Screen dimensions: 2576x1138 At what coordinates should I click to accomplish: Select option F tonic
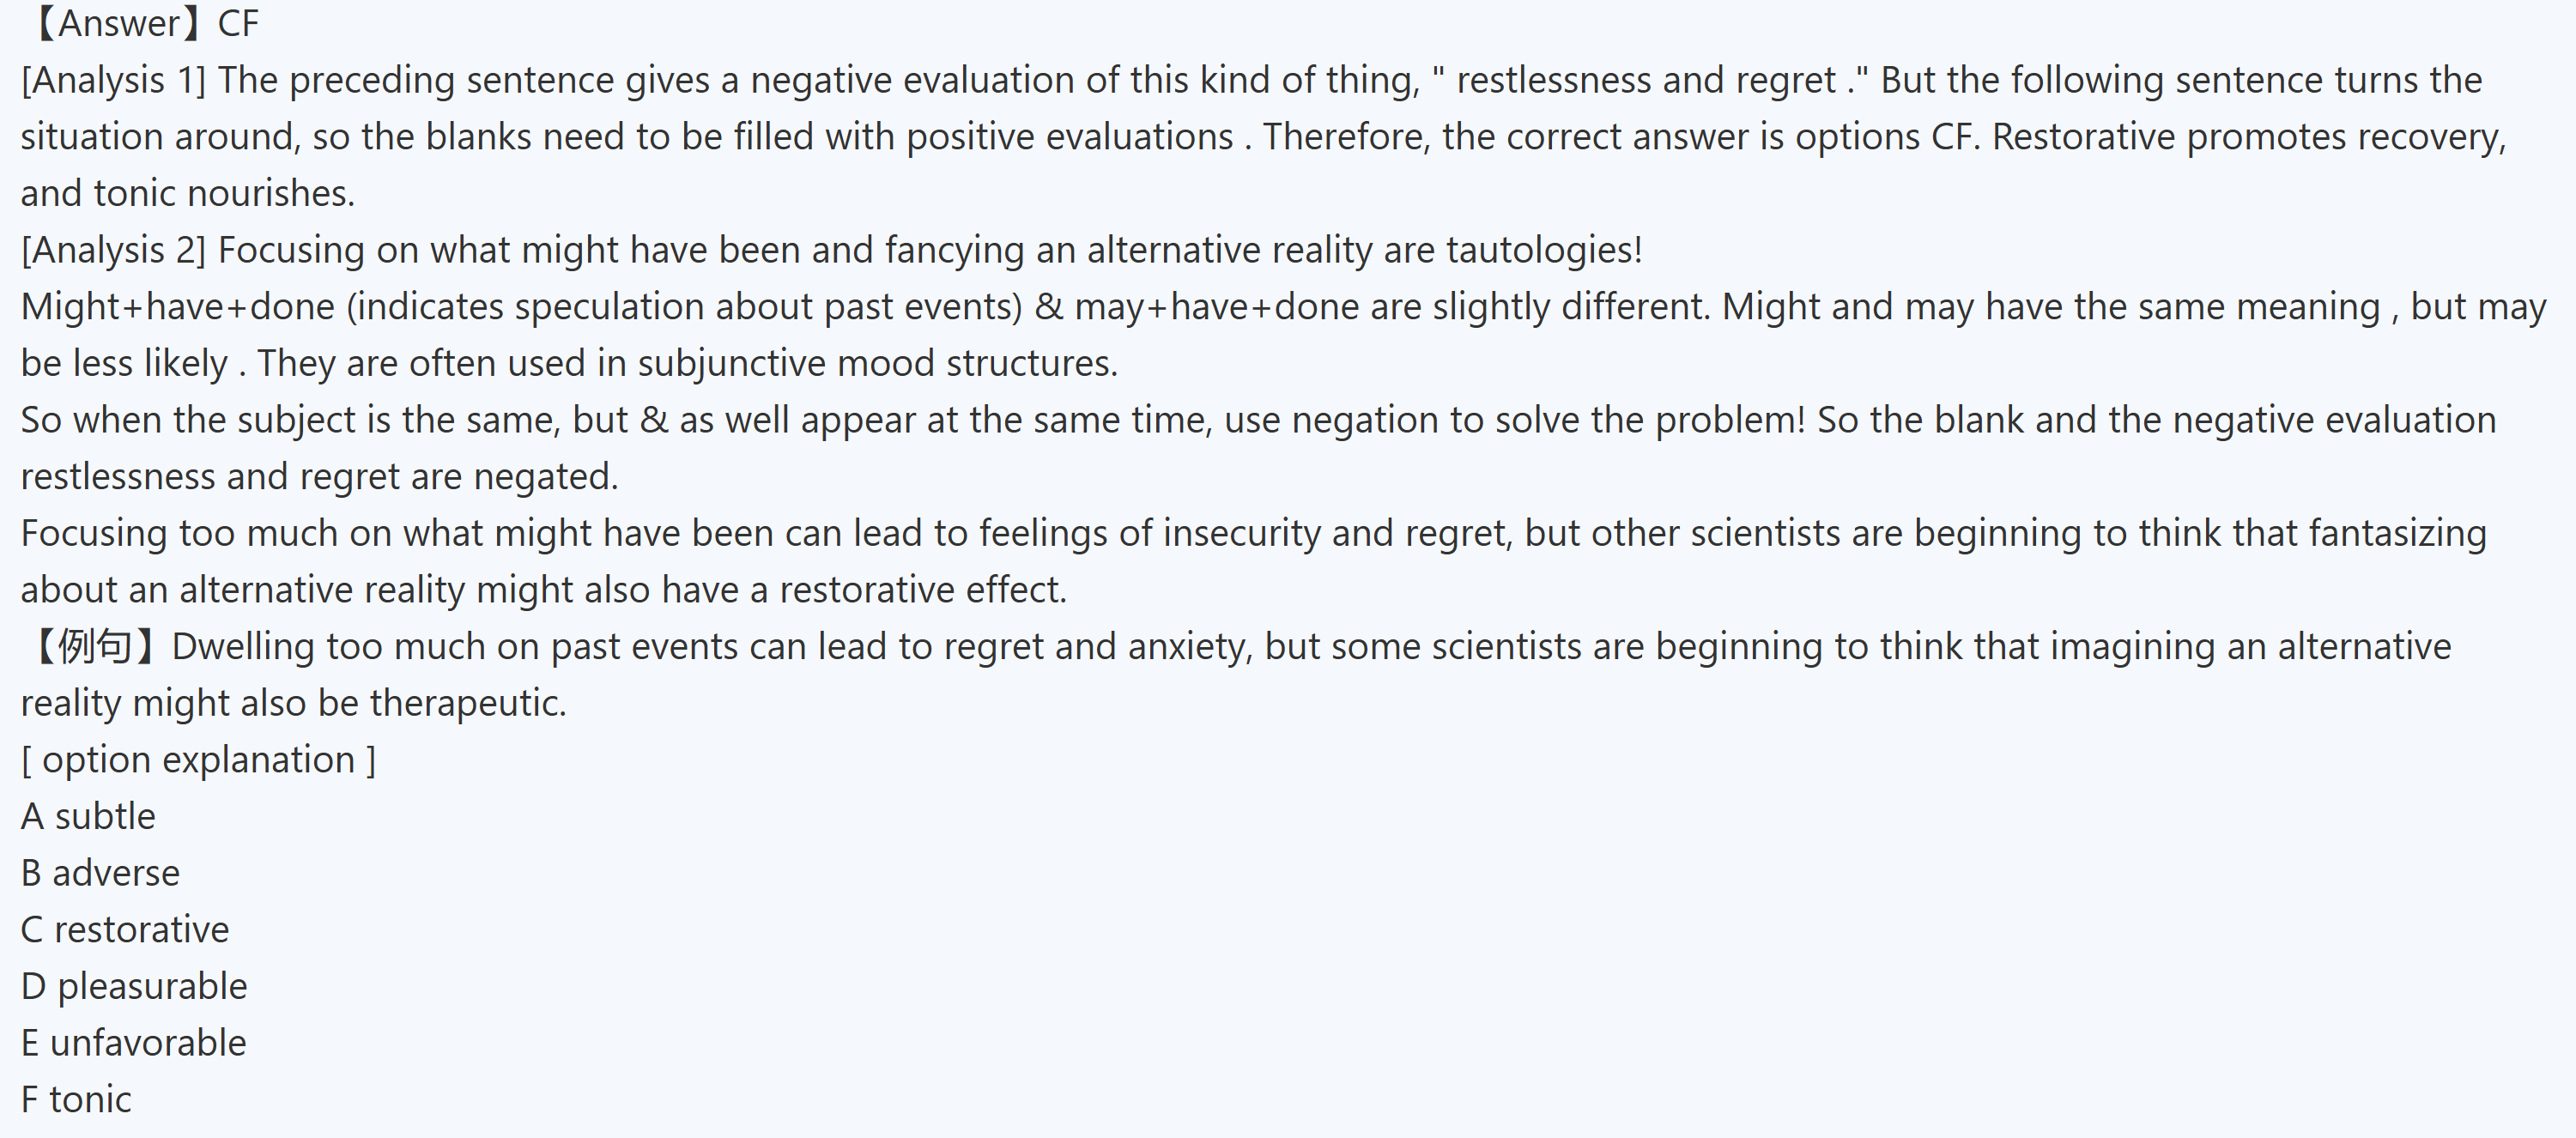[x=76, y=1100]
